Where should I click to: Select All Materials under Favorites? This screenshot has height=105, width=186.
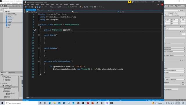pyautogui.click(x=8, y=78)
